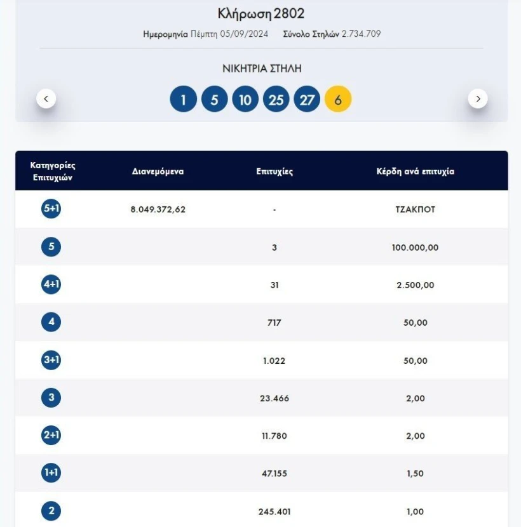Select the 4+1 category badge
The width and height of the screenshot is (521, 527).
click(x=51, y=284)
